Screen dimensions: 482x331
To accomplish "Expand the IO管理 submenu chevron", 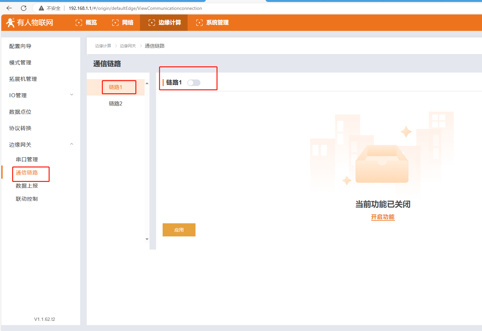I will tap(72, 95).
